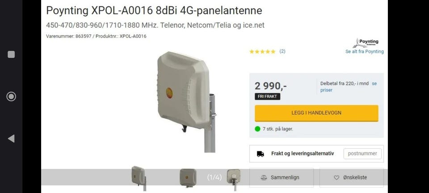Click the main antenna product image
Image resolution: width=429 pixels, height=193 pixels.
point(186,102)
